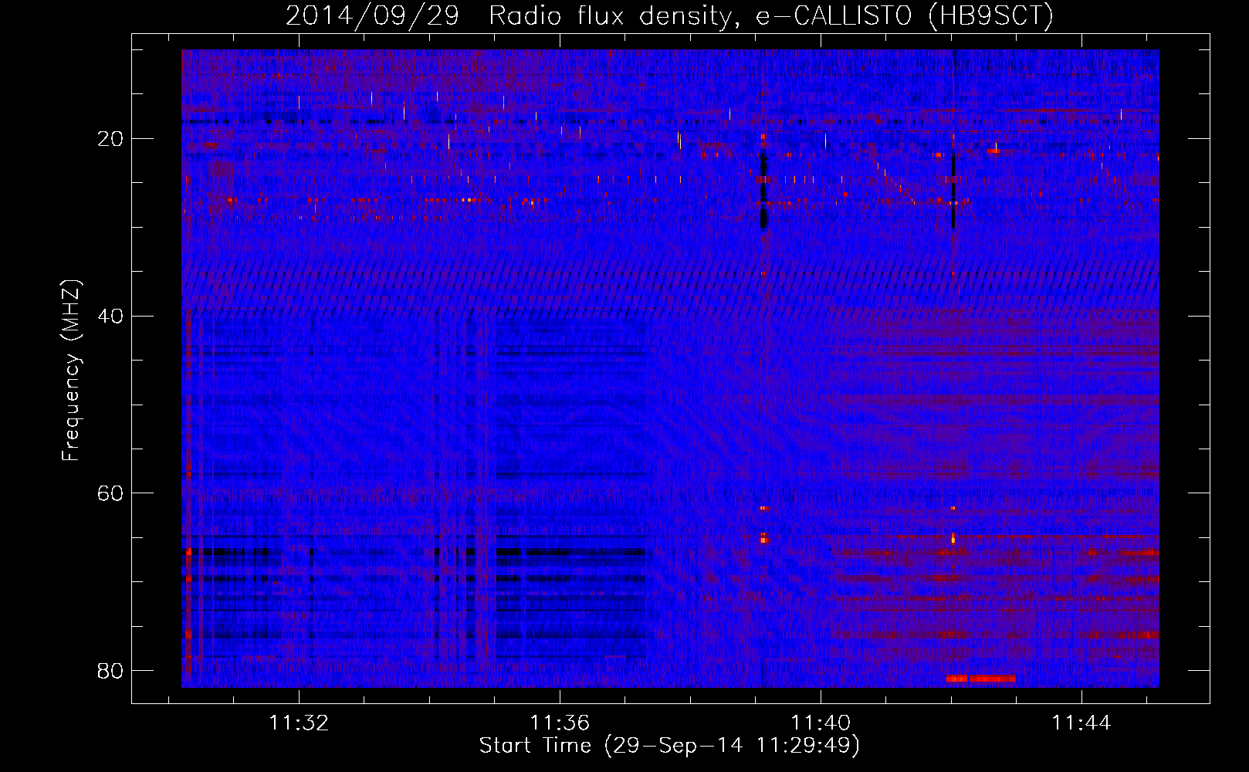The height and width of the screenshot is (772, 1249).
Task: Click the Frequency (MHZ) axis label
Action: coord(71,371)
